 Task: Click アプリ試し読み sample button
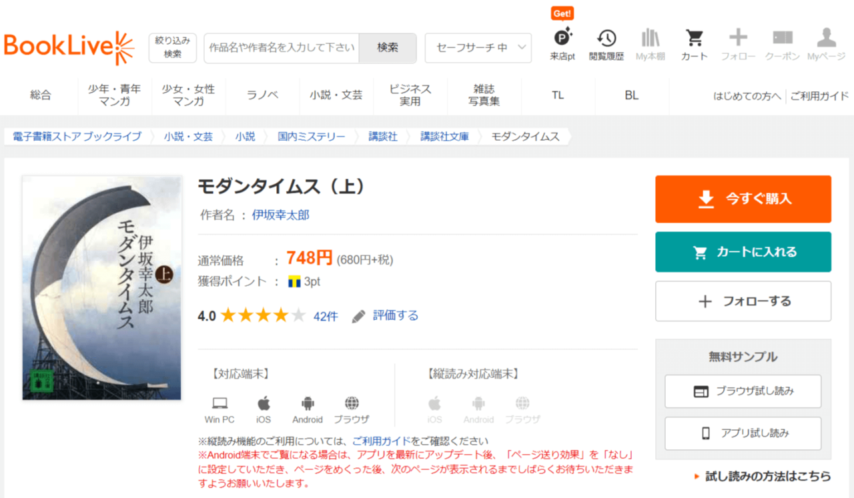tap(743, 433)
